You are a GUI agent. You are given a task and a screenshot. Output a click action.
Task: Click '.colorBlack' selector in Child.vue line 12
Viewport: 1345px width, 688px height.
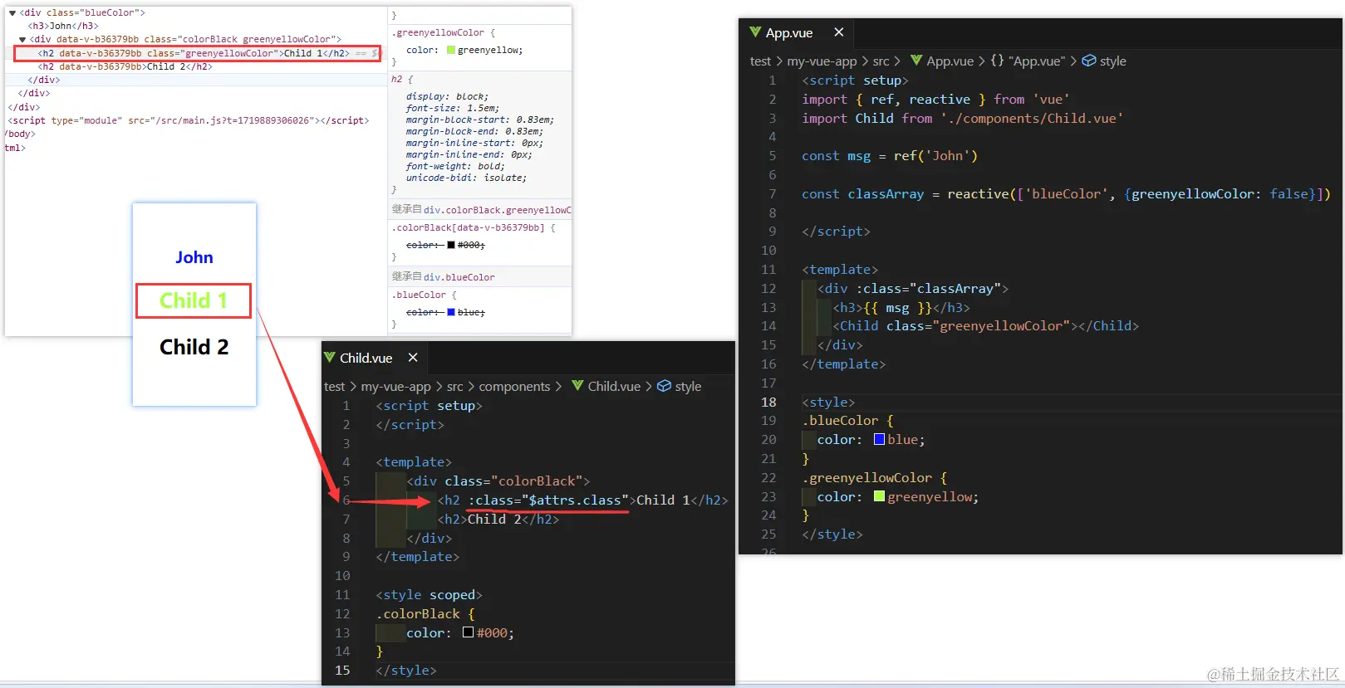pos(418,613)
